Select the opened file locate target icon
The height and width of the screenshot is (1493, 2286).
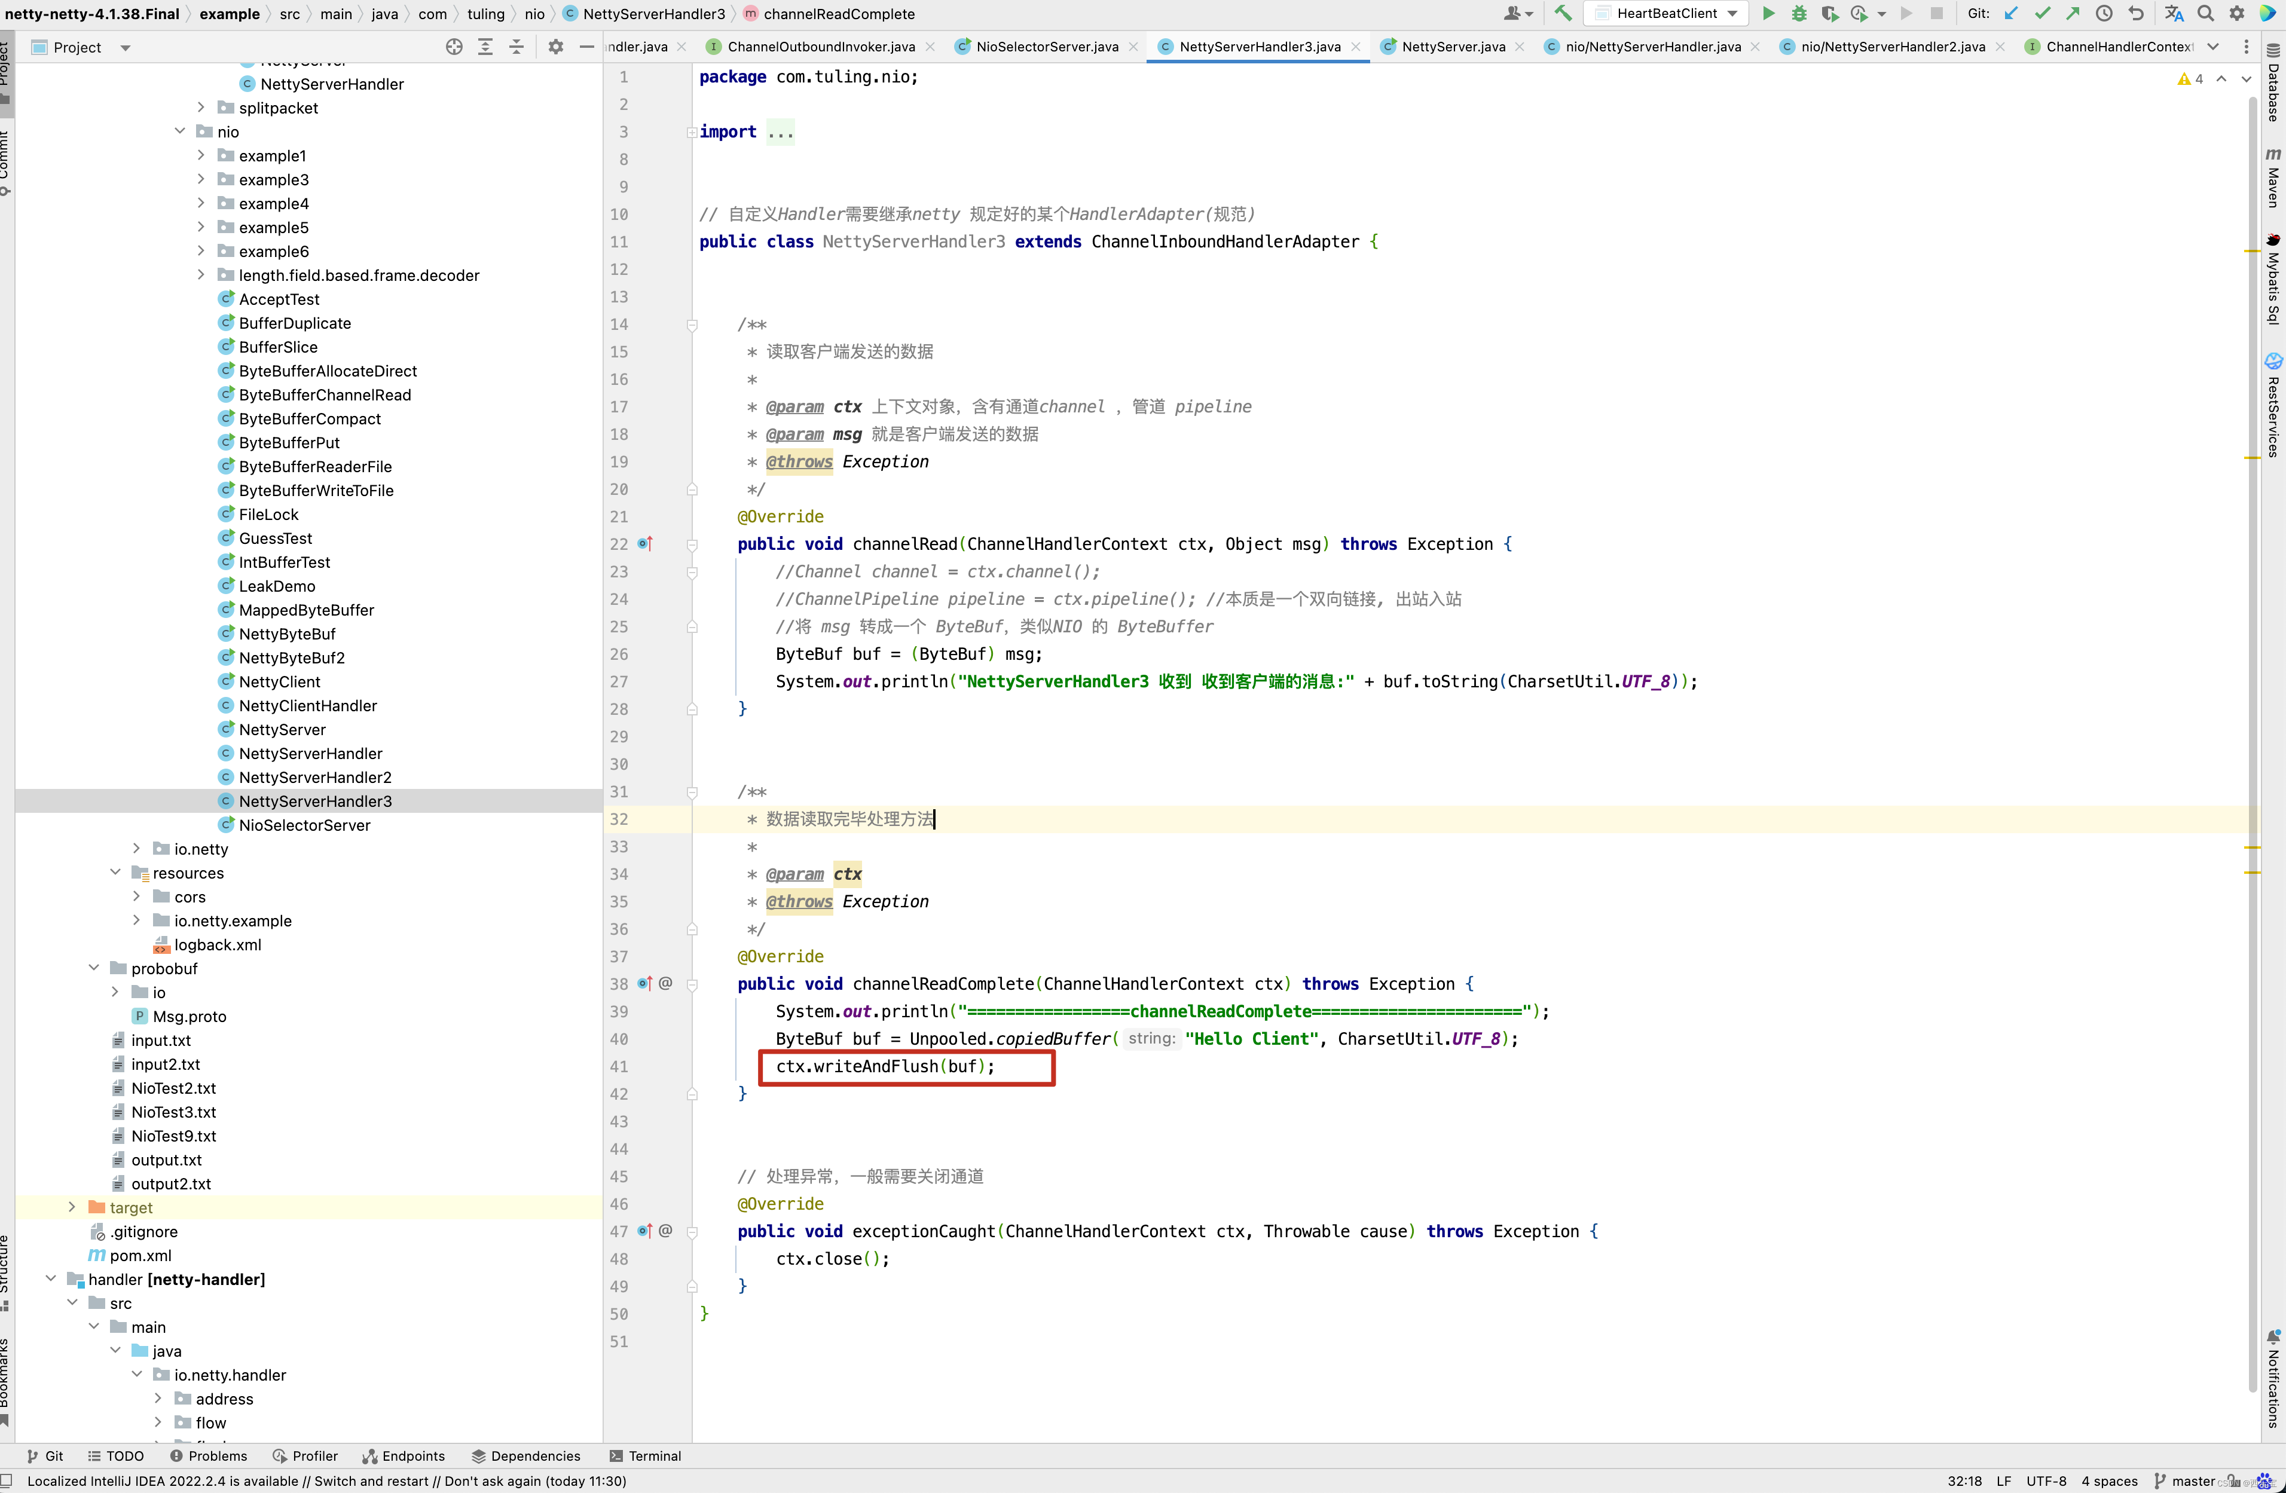click(x=454, y=47)
